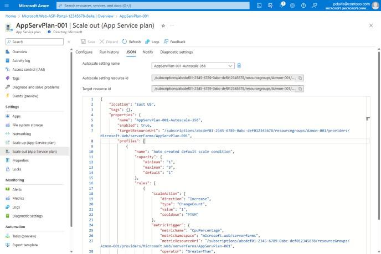
Task: Switch to the Run history tab
Action: click(109, 52)
